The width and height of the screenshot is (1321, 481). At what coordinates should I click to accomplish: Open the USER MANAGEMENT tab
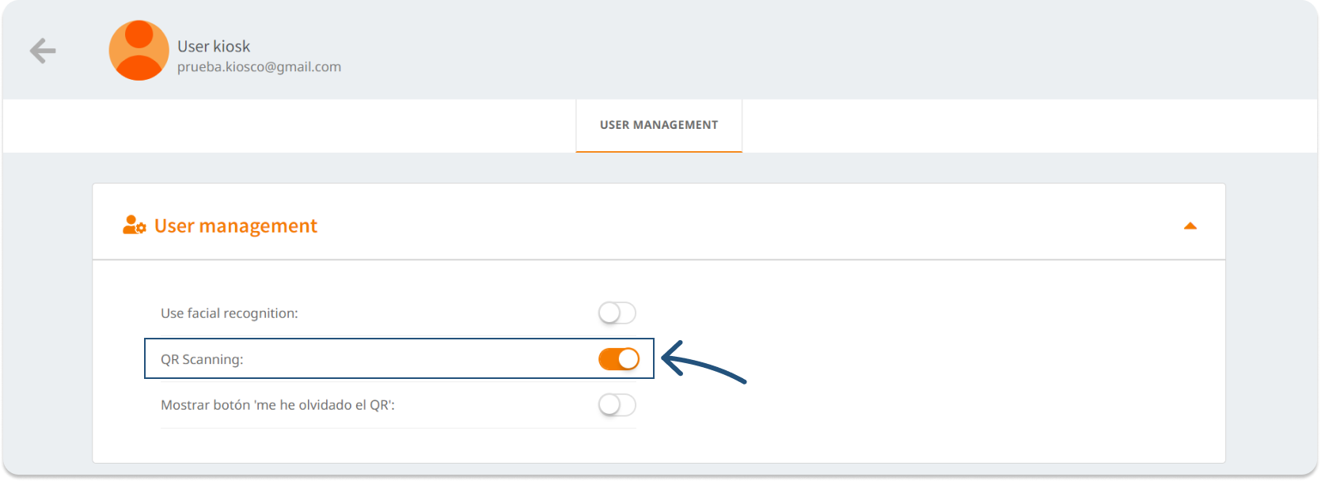pyautogui.click(x=659, y=125)
